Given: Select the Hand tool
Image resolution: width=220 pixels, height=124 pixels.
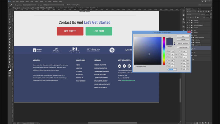Looking at the screenshot, I should tap(9, 62).
